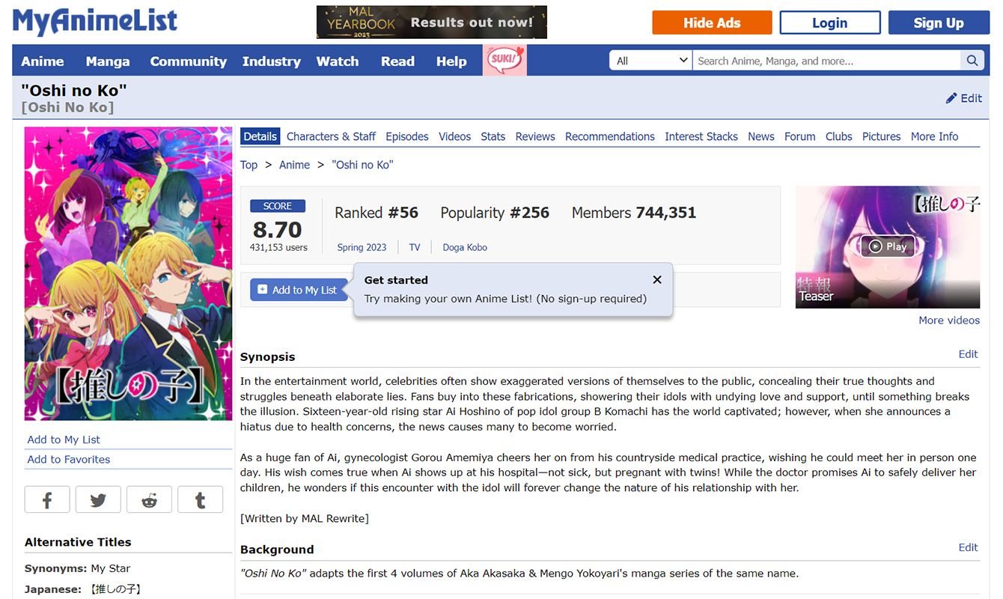Focus the Search Anime, Manga input field
Viewport: 1003px width, 599px height.
[x=826, y=61]
